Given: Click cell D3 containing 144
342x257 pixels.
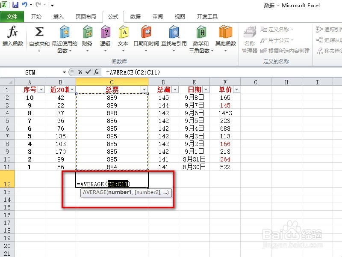Looking at the screenshot, I should coord(164,105).
